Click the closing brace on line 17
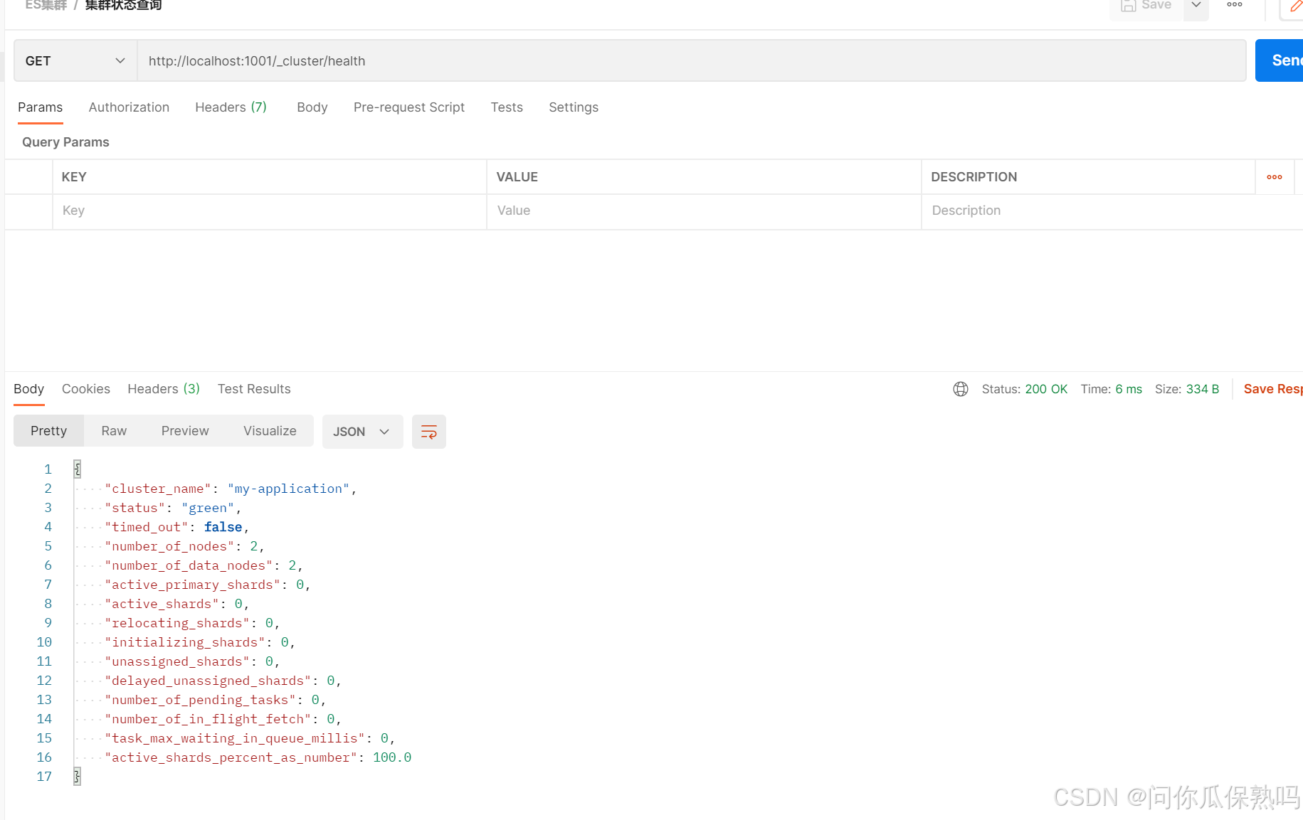This screenshot has height=820, width=1303. pyautogui.click(x=77, y=777)
